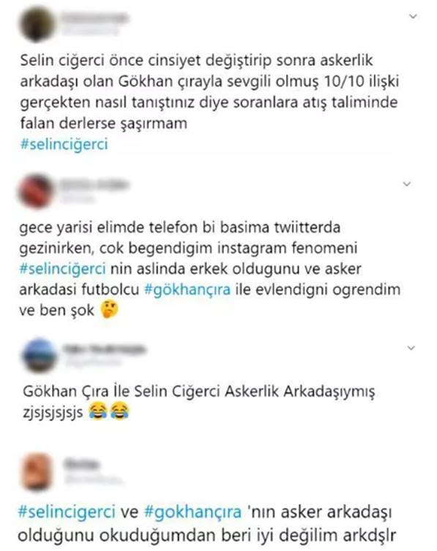The image size is (437, 551).
Task: Click third tweet's blurred author name
Action: (104, 349)
